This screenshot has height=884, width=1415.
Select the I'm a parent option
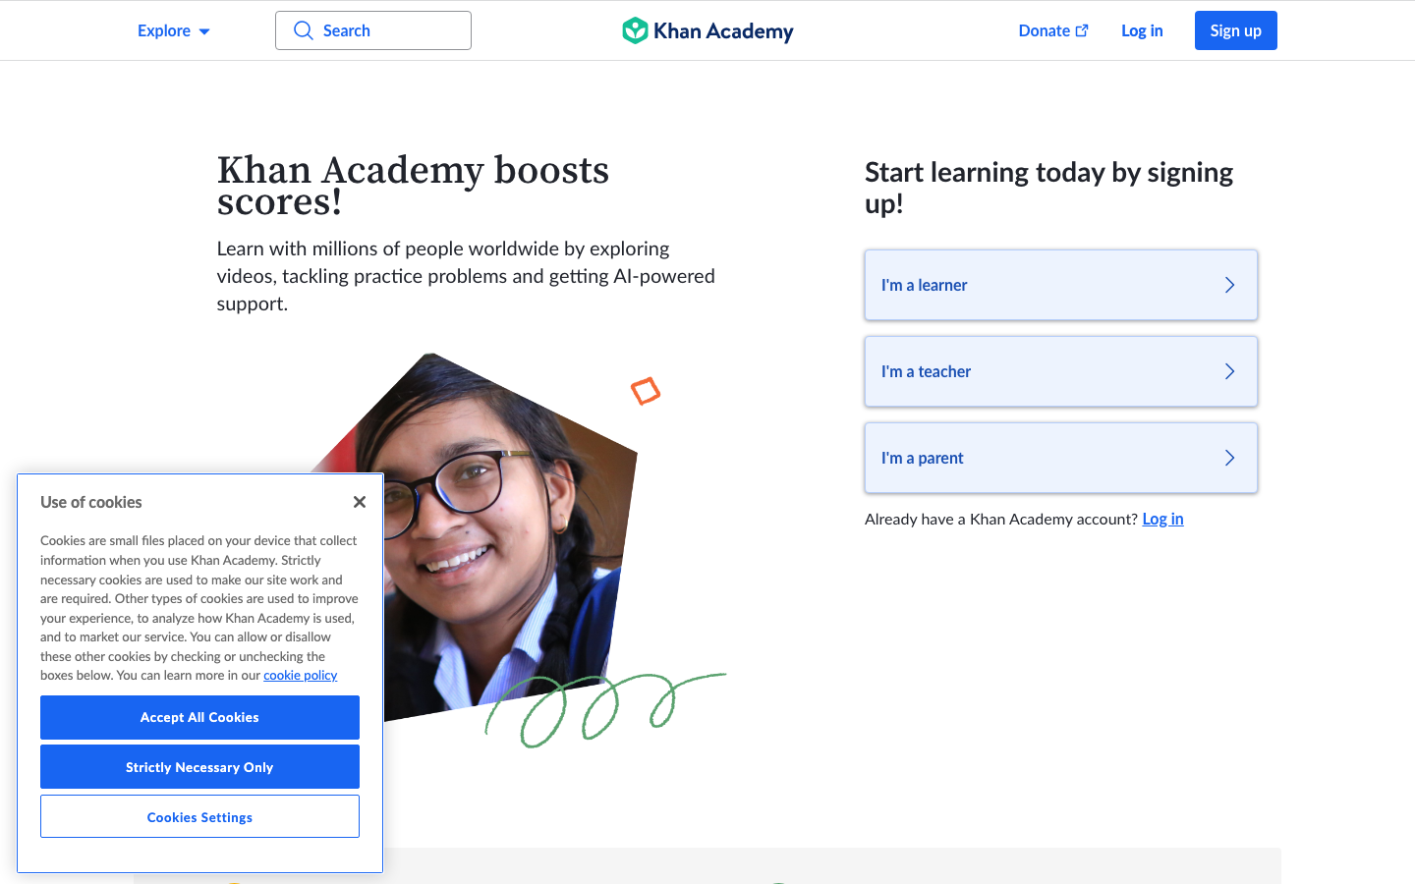1061,458
